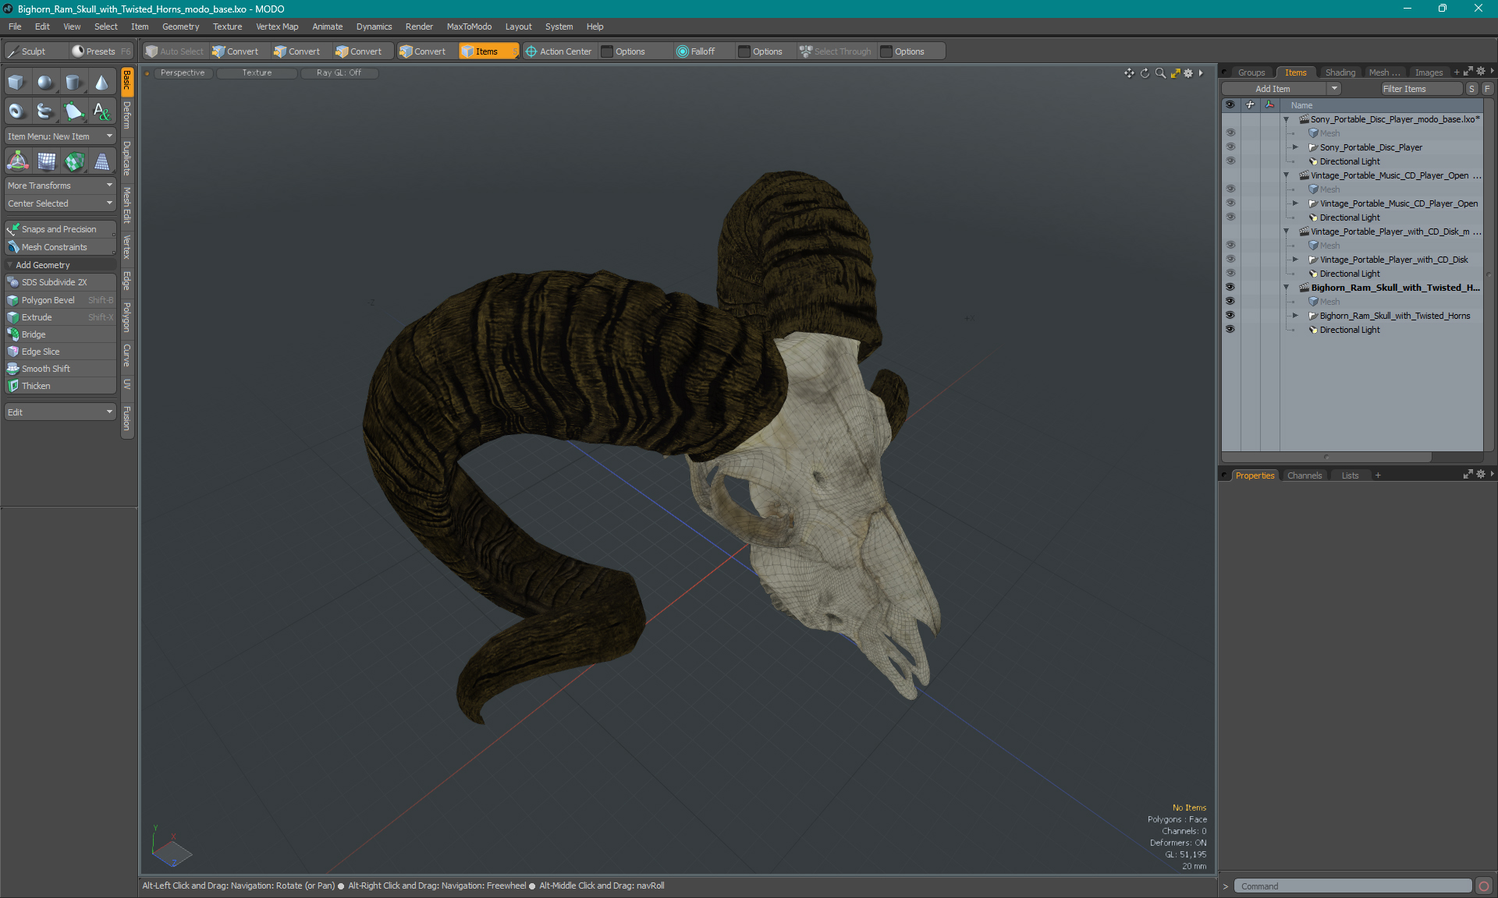Open the Presets browser
This screenshot has width=1498, height=898.
101,51
